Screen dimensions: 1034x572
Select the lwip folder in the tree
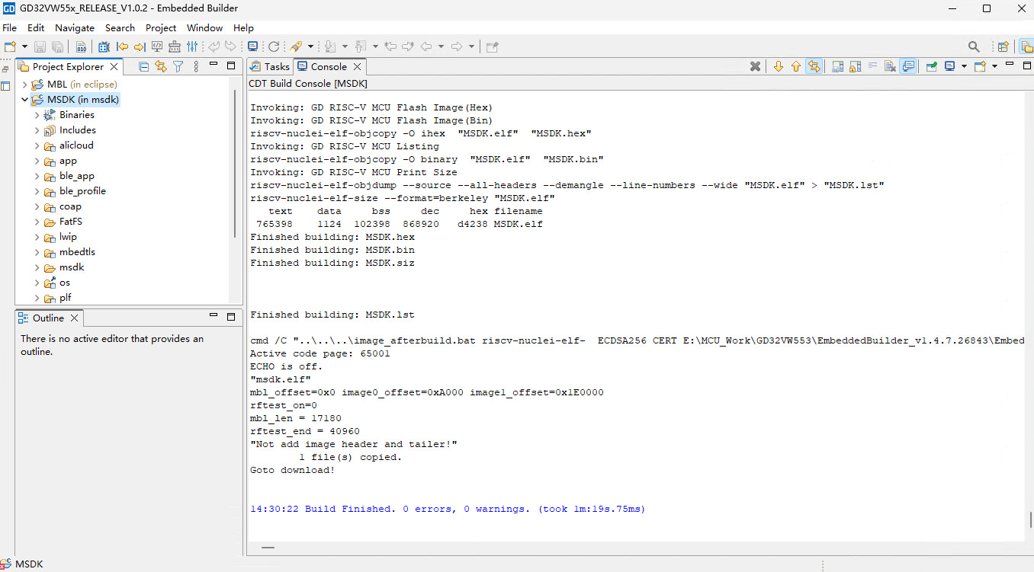(x=68, y=237)
